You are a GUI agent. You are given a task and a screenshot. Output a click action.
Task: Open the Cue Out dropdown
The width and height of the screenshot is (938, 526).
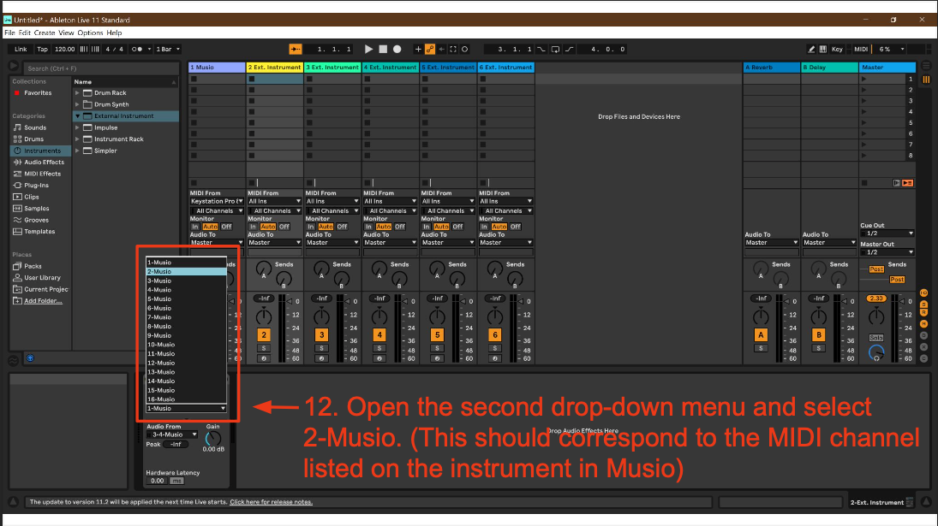point(887,233)
